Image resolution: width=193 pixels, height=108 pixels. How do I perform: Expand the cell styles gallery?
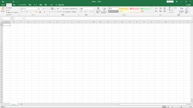tap(152, 12)
